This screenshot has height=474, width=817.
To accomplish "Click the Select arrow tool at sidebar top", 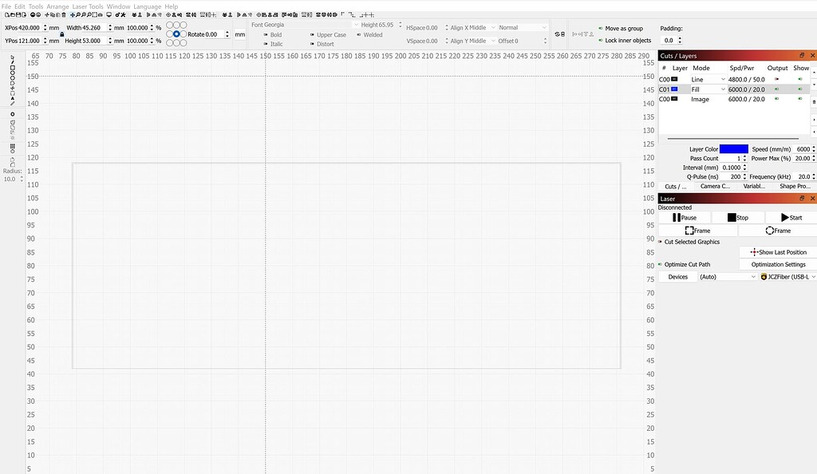I will pyautogui.click(x=13, y=57).
